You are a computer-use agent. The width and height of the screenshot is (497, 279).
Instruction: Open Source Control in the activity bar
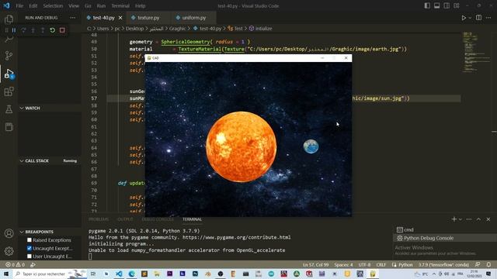point(9,56)
